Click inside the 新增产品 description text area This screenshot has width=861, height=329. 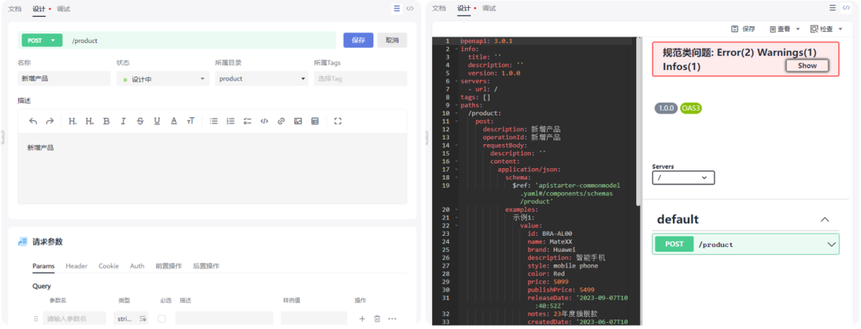(x=213, y=168)
